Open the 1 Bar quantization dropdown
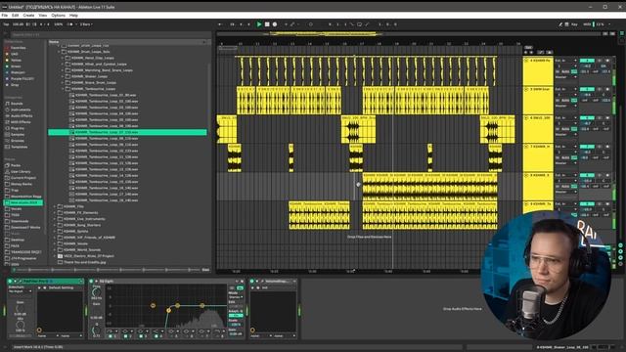This screenshot has height=352, width=626. click(x=86, y=24)
